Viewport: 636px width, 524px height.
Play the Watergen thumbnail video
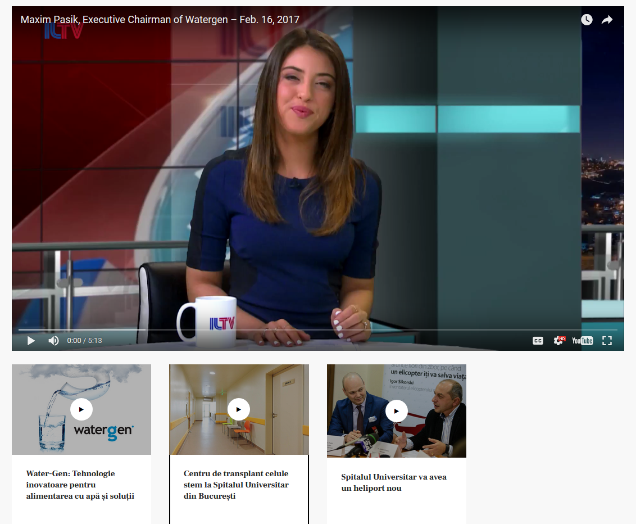(81, 409)
